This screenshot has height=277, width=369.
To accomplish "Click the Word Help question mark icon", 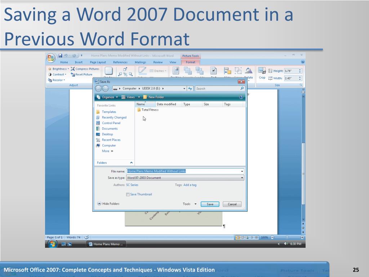I will coord(303,62).
